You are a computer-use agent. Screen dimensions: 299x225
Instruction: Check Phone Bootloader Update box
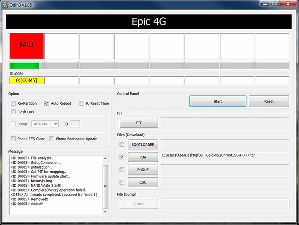tap(52, 139)
